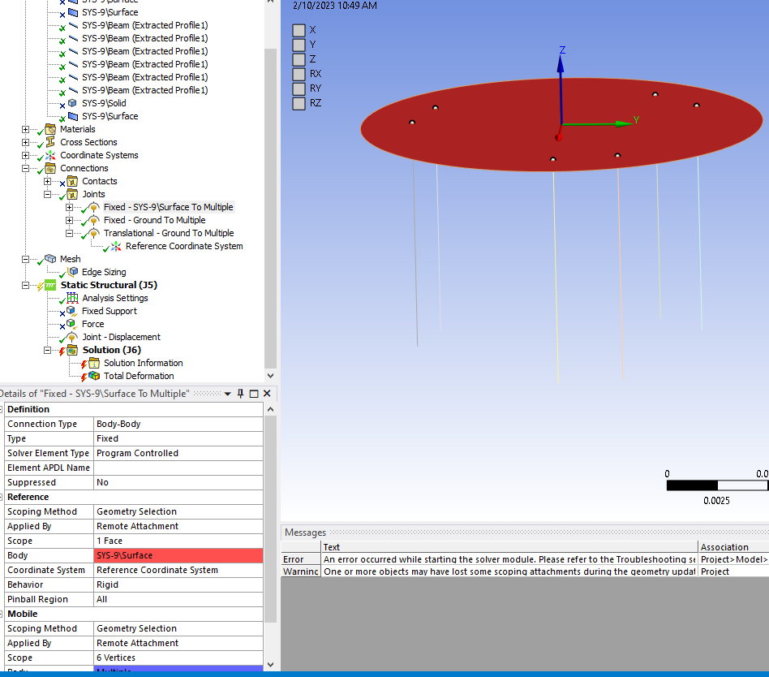The image size is (769, 677).
Task: Expand the Contacts folder
Action: coord(47,181)
